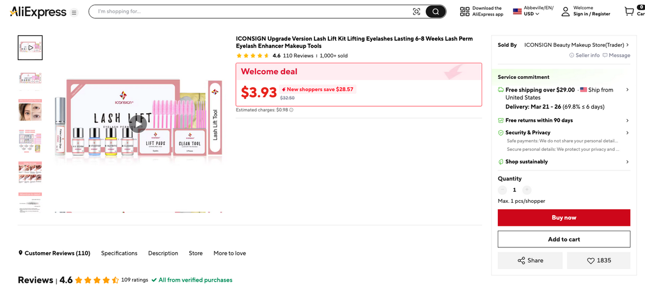Image resolution: width=645 pixels, height=287 pixels.
Task: Add item to wishlist heart button
Action: pyautogui.click(x=598, y=260)
